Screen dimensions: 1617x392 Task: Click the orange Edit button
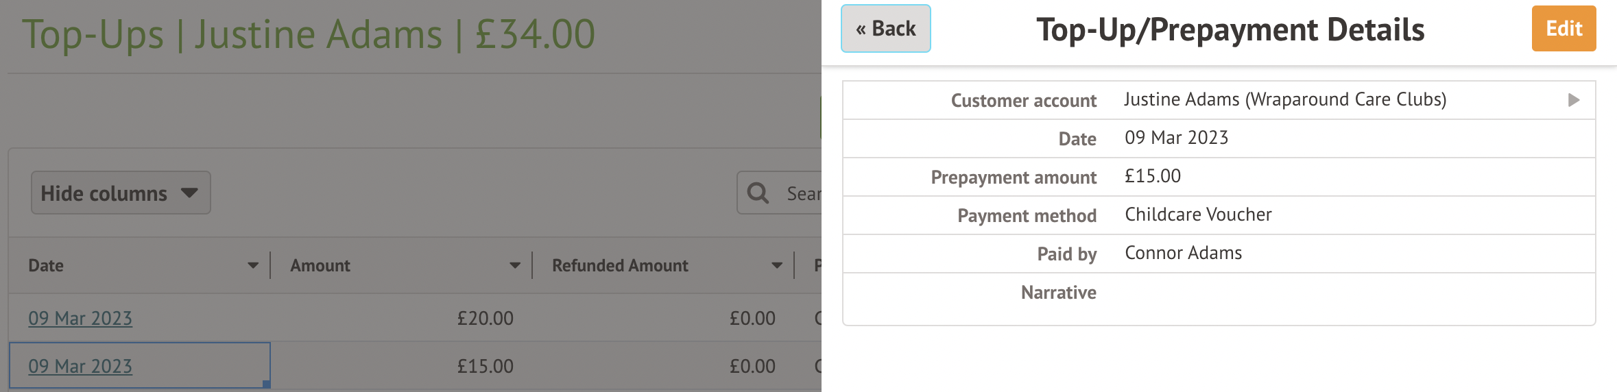click(x=1564, y=29)
